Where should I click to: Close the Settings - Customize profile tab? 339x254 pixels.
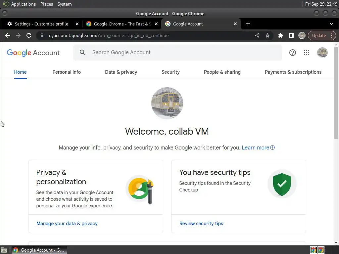[x=77, y=24]
